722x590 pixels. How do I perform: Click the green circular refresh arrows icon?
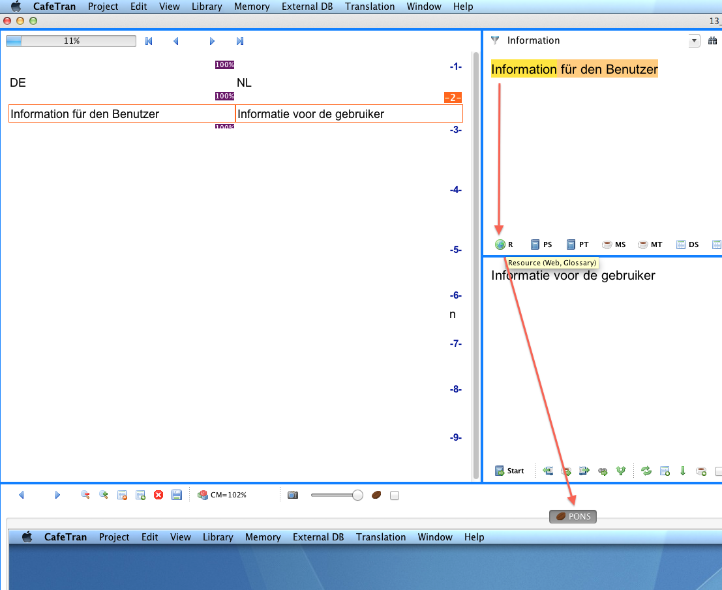646,471
